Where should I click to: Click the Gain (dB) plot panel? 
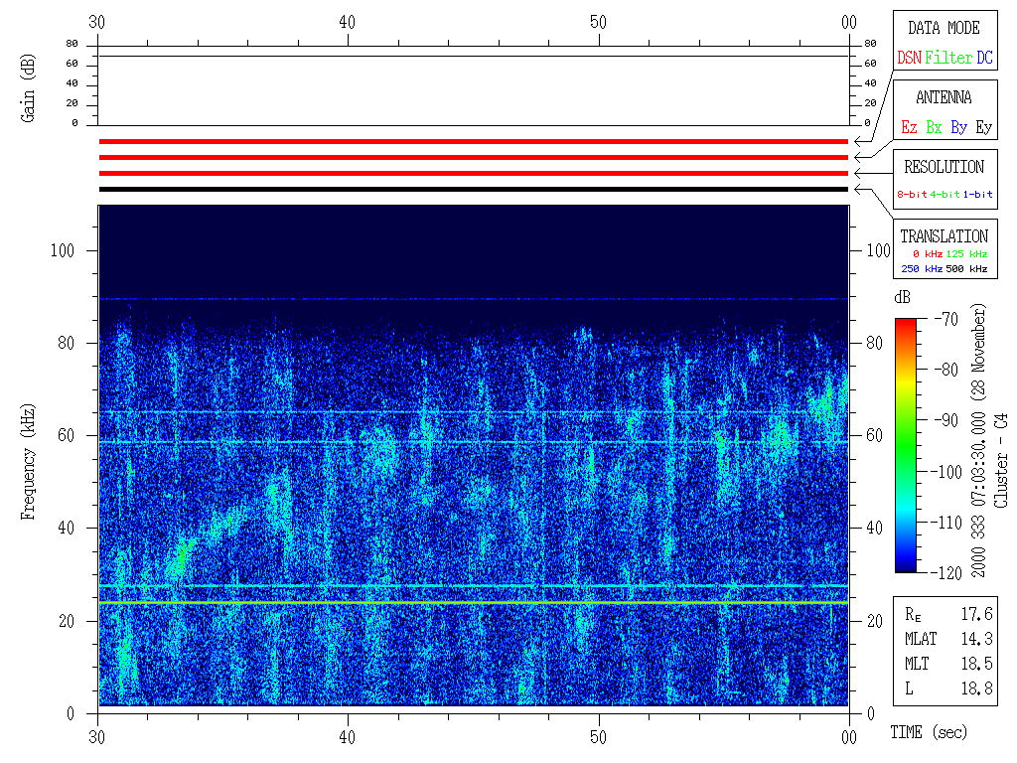[474, 84]
